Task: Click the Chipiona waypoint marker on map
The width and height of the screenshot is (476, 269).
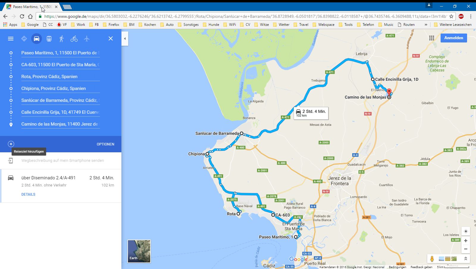Action: click(207, 154)
